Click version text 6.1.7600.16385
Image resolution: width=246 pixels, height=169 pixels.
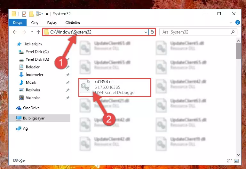(107, 87)
